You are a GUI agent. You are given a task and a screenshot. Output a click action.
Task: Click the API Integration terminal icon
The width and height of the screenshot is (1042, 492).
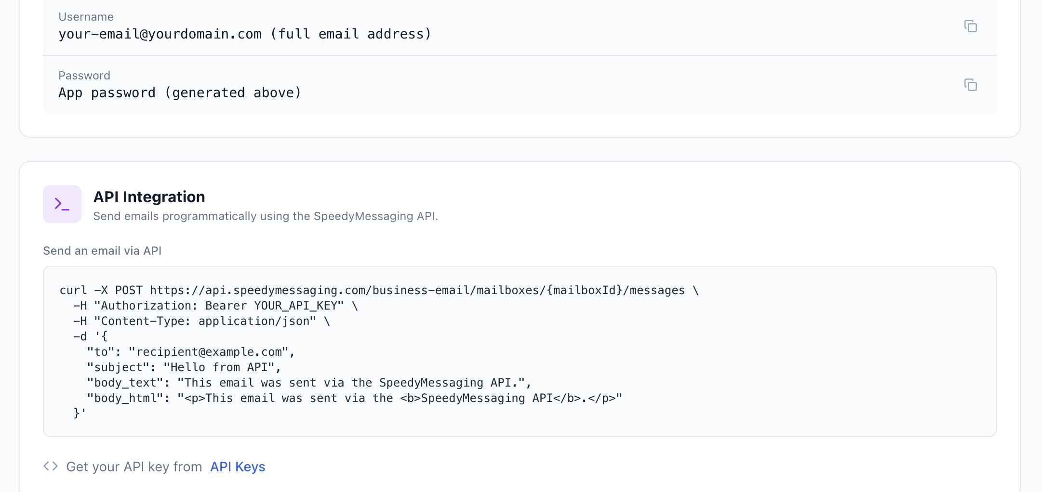62,204
